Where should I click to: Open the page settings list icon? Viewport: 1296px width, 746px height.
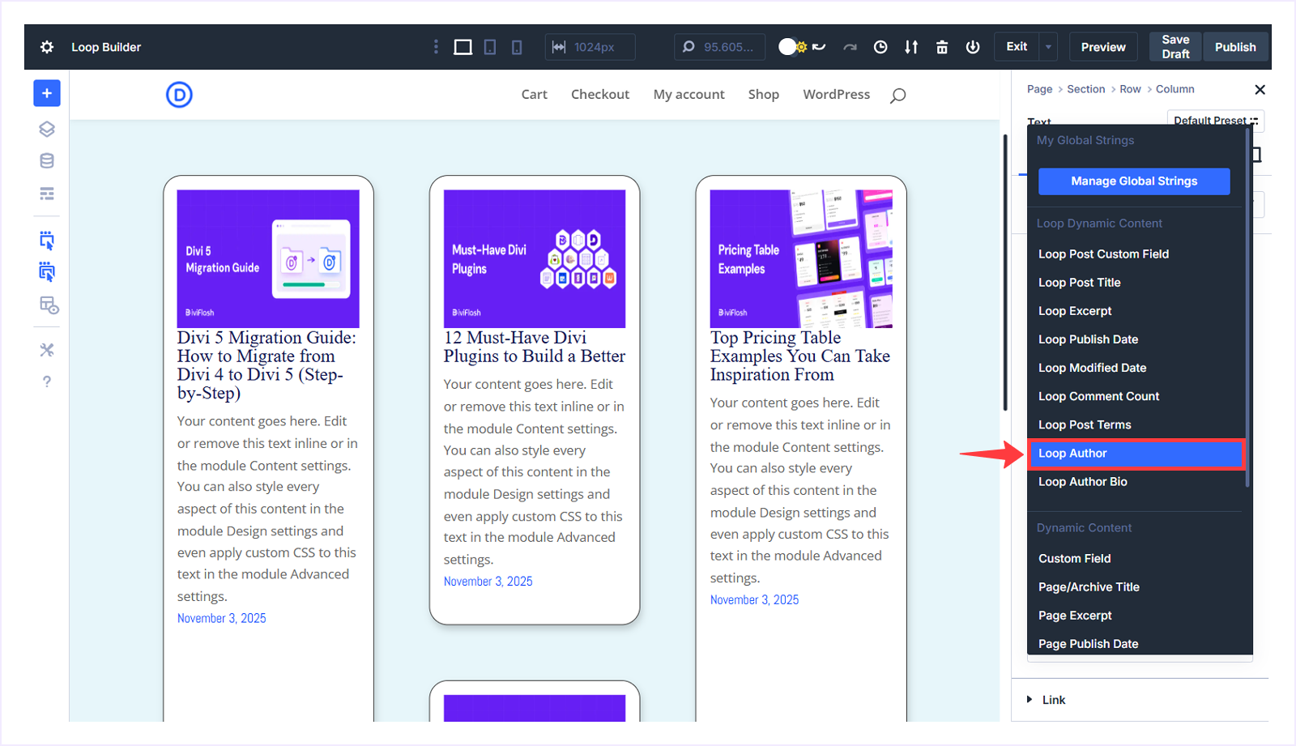[46, 193]
